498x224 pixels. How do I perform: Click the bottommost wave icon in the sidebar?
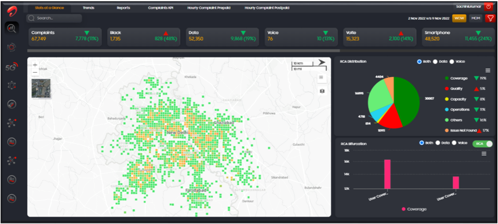tap(12, 198)
